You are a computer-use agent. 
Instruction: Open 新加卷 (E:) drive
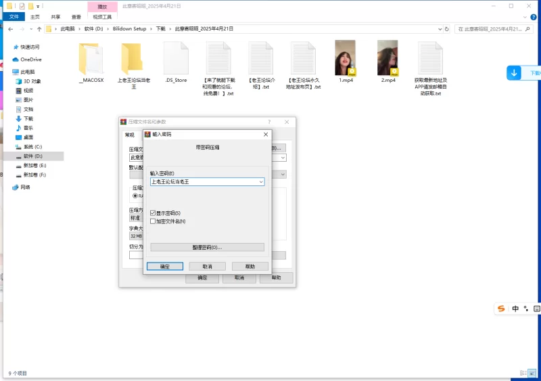pyautogui.click(x=31, y=165)
